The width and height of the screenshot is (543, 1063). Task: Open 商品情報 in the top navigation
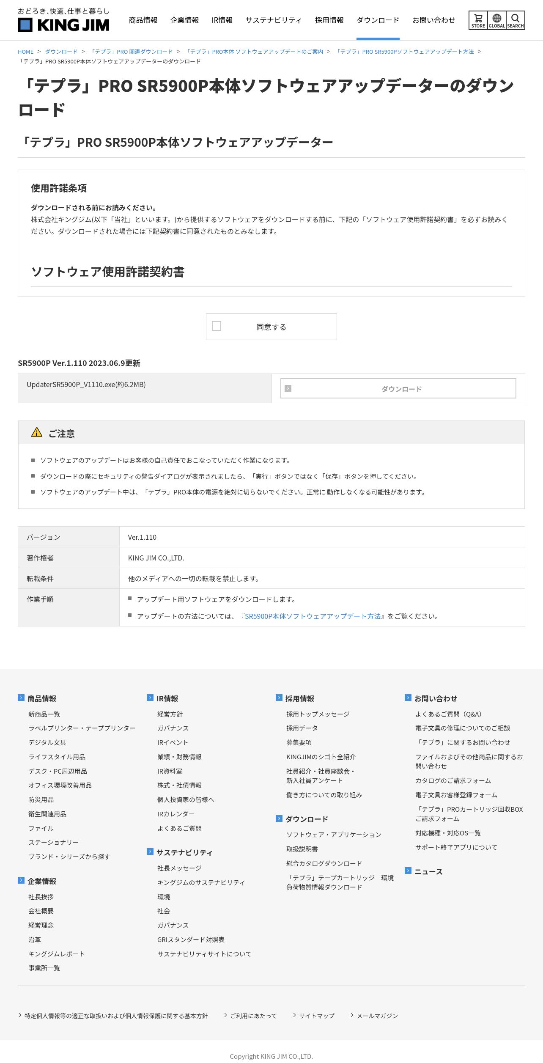pos(143,20)
